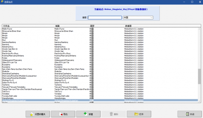Select the Solon/Te-Po-Su-K row

[x=100, y=82]
